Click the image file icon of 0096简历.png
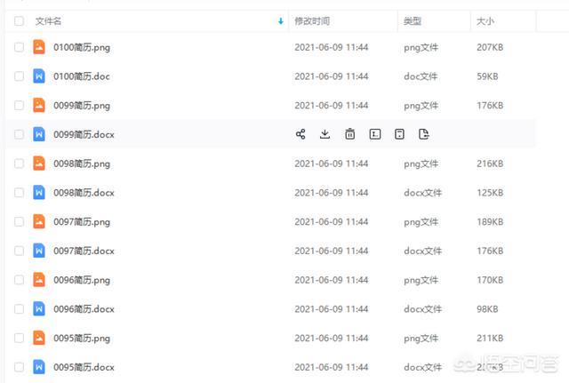 pyautogui.click(x=39, y=279)
